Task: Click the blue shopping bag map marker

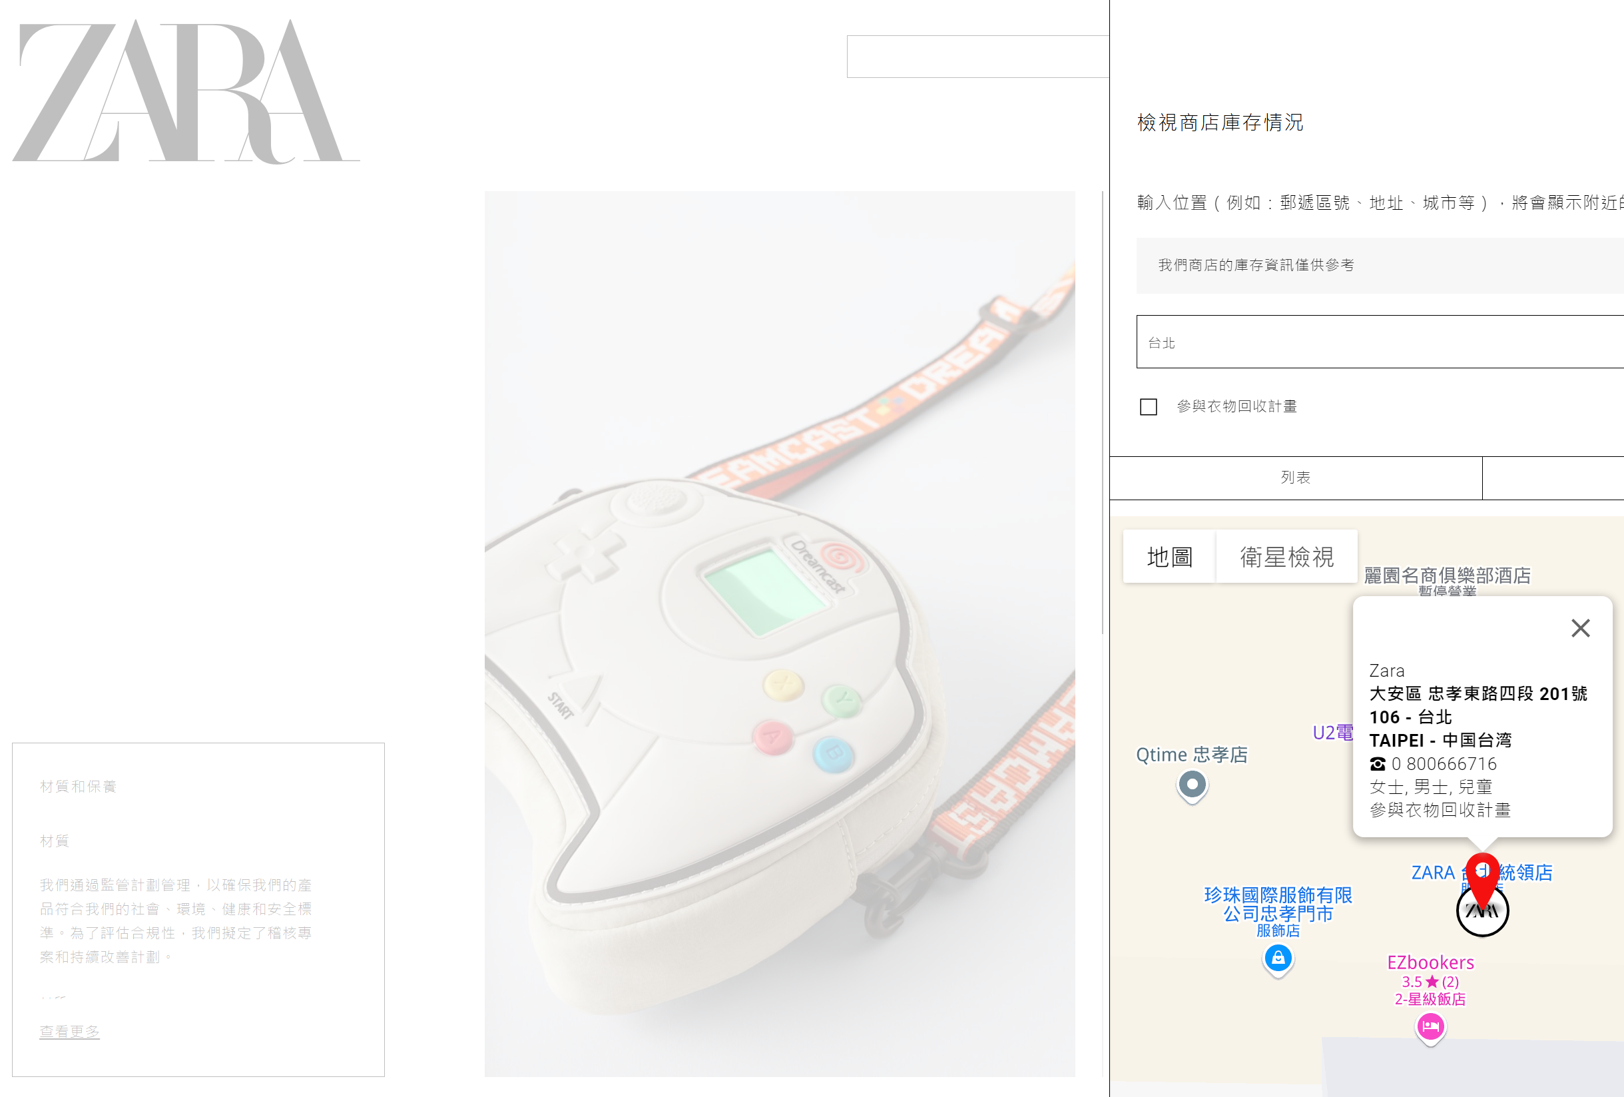Action: tap(1278, 960)
